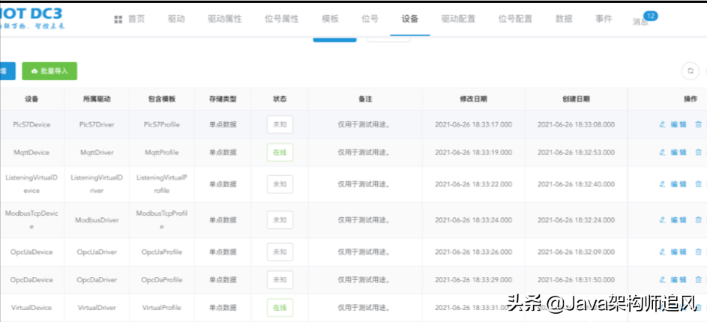Edit the ListeningVirtualDevice row
Viewport: 707px width, 322px height.
[x=673, y=183]
